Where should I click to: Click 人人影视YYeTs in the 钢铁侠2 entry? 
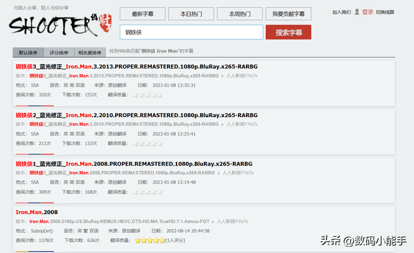(242, 124)
